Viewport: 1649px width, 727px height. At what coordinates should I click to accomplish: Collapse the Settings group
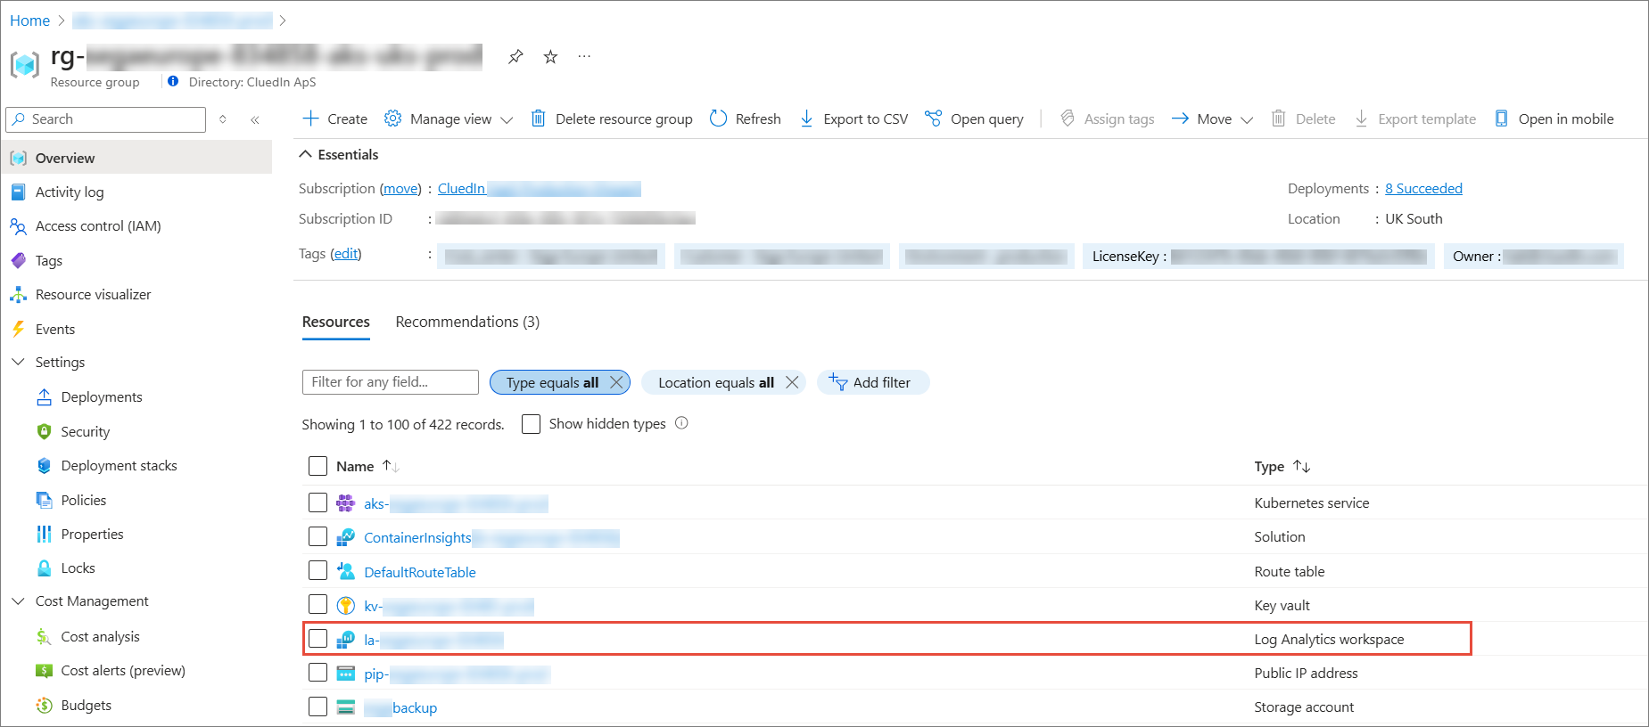click(x=18, y=362)
